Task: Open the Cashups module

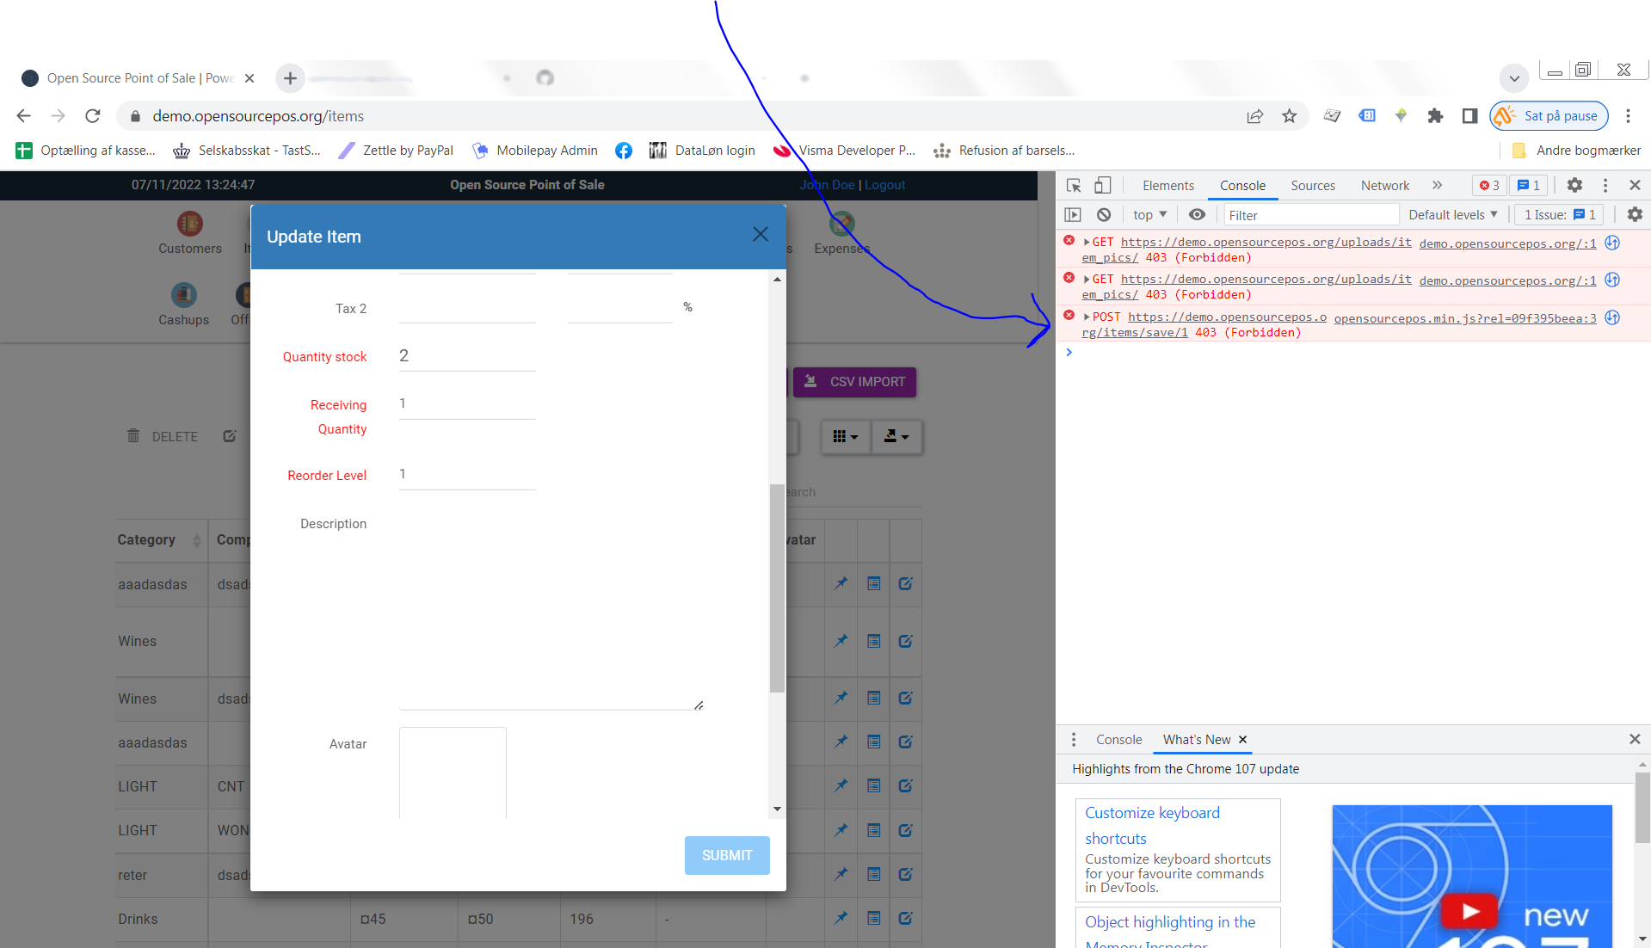Action: coord(183,302)
